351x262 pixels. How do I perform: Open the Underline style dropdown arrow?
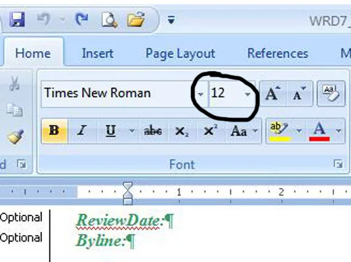133,130
